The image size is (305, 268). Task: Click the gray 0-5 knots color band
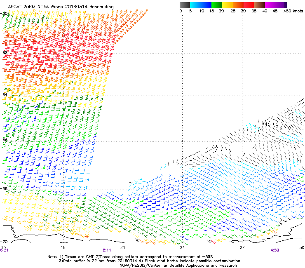(x=185, y=5)
